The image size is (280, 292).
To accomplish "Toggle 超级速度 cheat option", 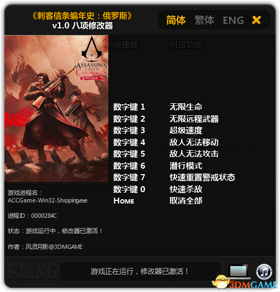I will (185, 130).
